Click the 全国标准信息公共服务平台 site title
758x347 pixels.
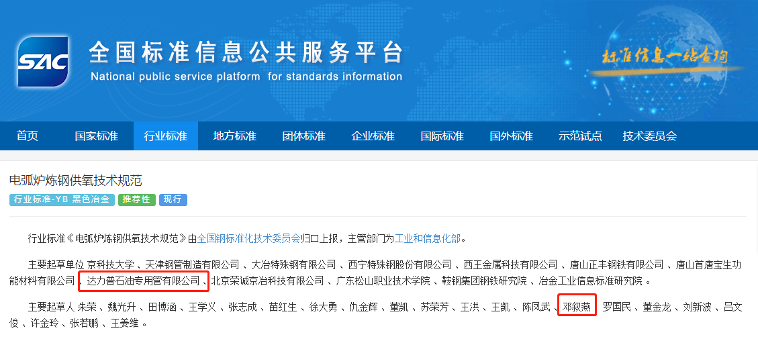click(246, 53)
